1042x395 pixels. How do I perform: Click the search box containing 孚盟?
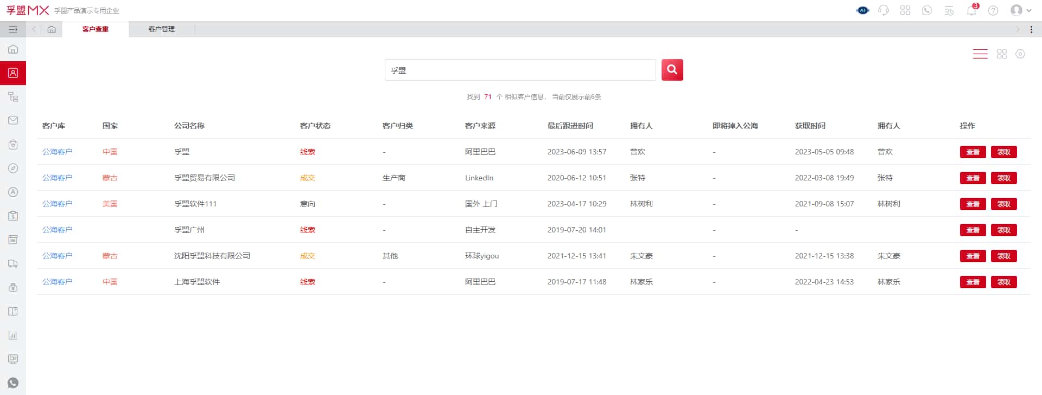pyautogui.click(x=520, y=70)
